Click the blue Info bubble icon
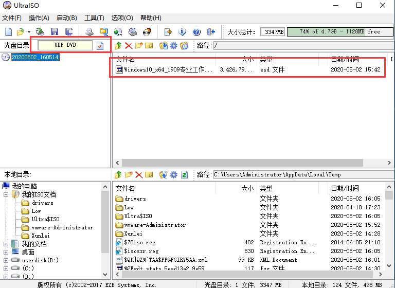395x288 pixels. [182, 32]
